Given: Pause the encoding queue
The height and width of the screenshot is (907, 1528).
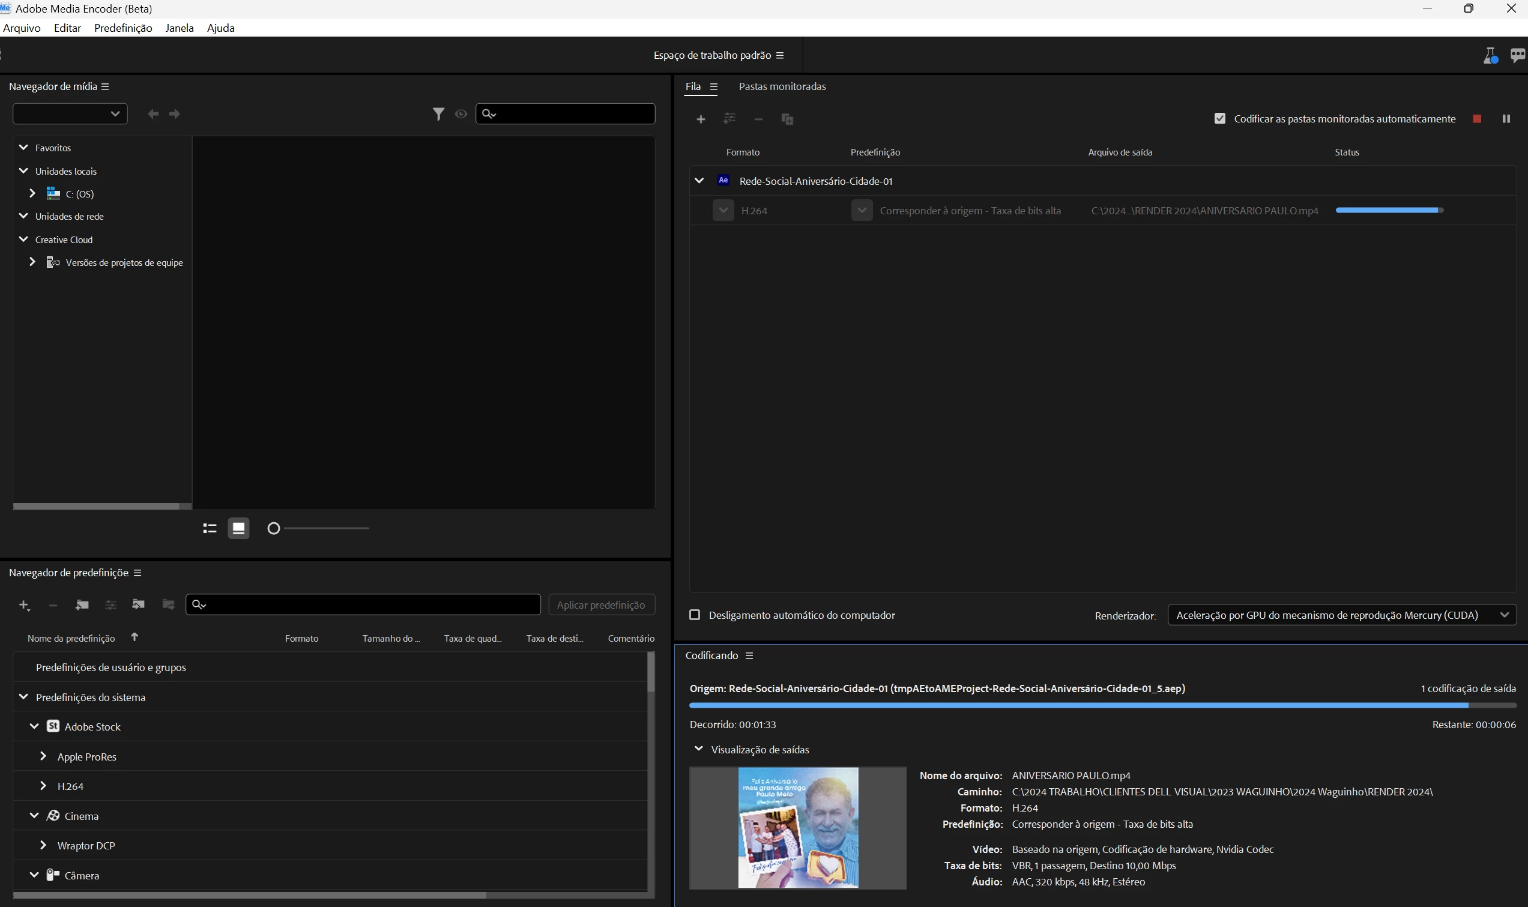Looking at the screenshot, I should 1506,119.
